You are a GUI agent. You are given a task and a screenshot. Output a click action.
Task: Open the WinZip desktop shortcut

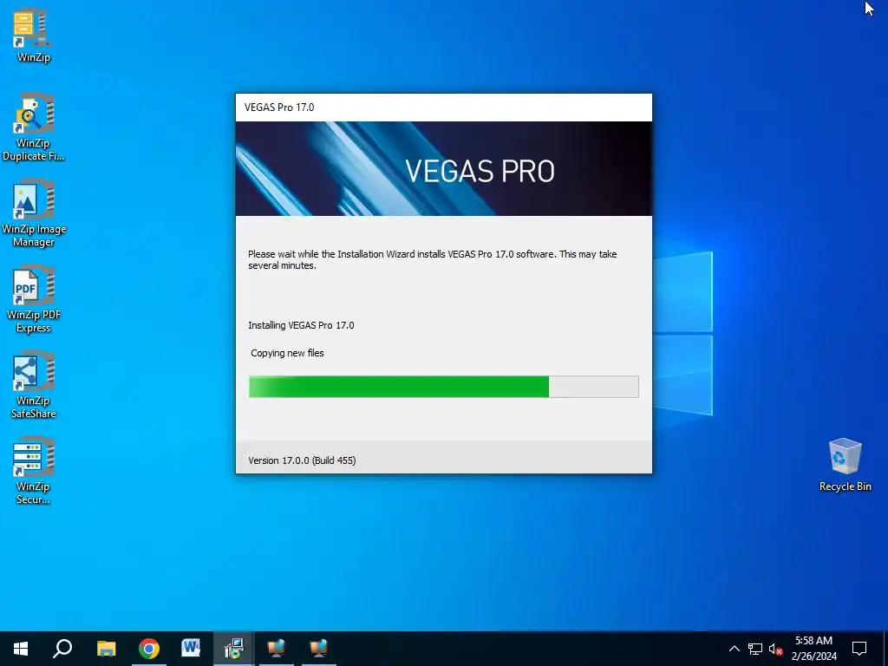33,35
